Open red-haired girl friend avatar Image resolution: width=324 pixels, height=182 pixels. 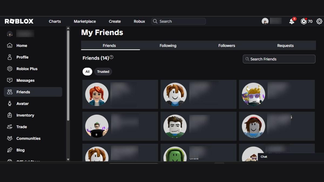97,94
